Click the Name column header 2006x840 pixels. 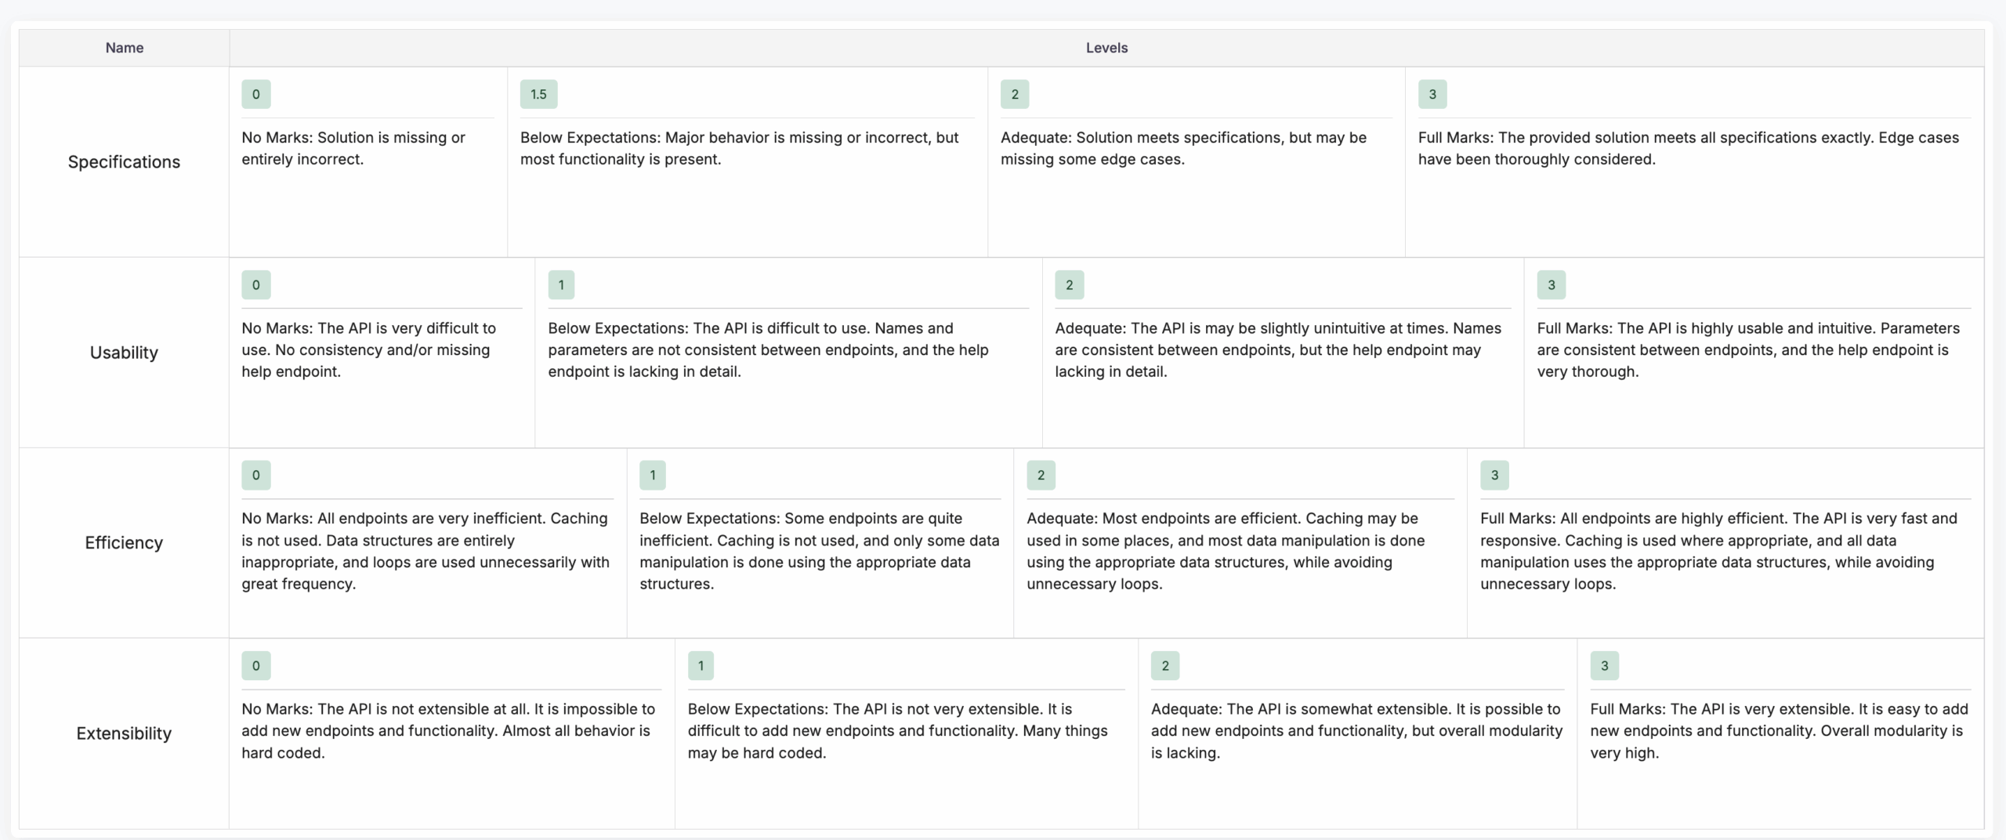point(124,48)
